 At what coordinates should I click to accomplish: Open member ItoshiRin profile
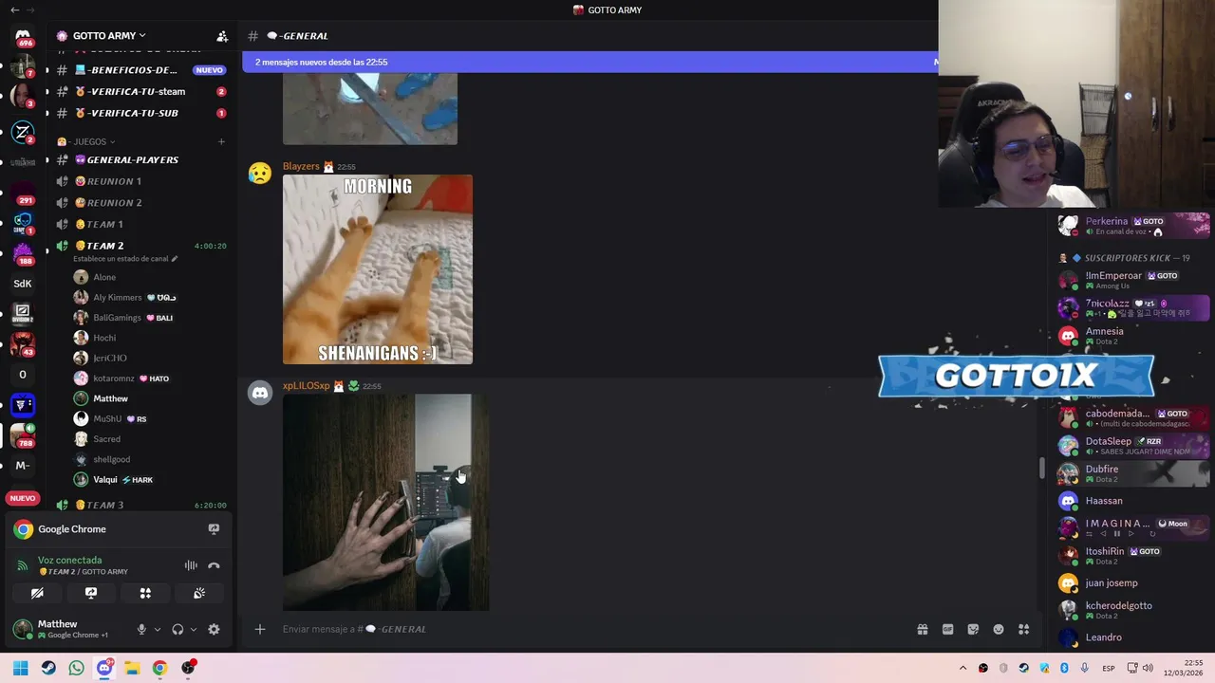click(x=1134, y=555)
